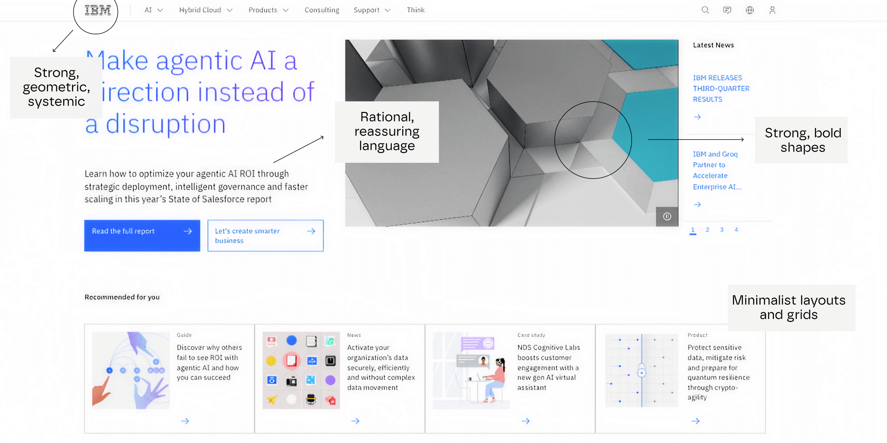This screenshot has height=443, width=887.
Task: Open the search magnifier icon
Action: click(705, 10)
